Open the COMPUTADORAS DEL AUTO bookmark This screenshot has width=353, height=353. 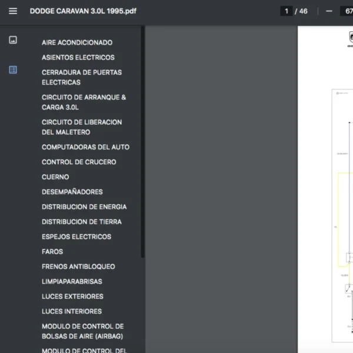[85, 147]
